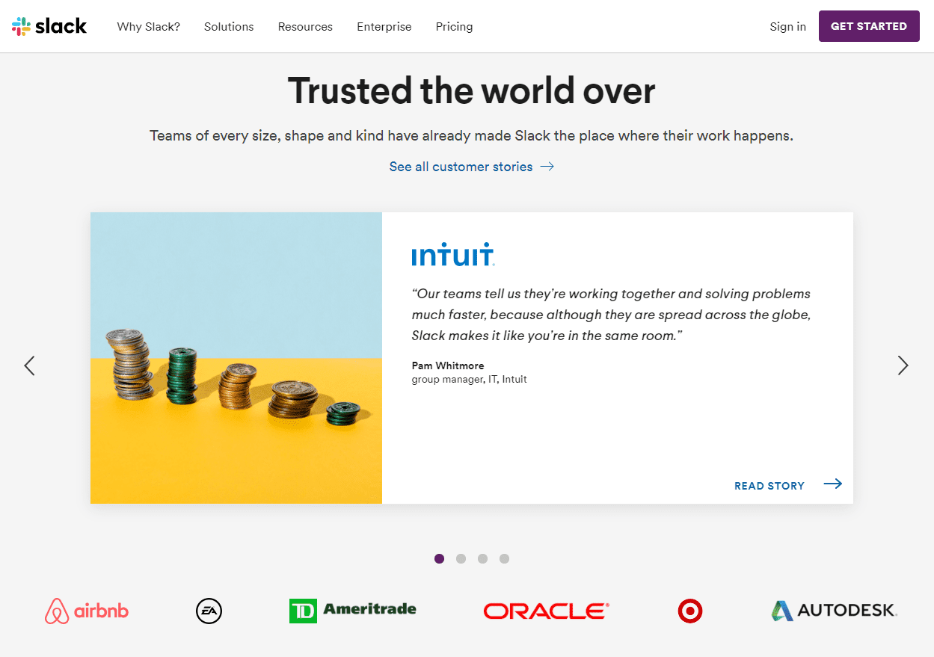Jump to the third carousel slide dot
The height and width of the screenshot is (657, 934).
point(482,558)
